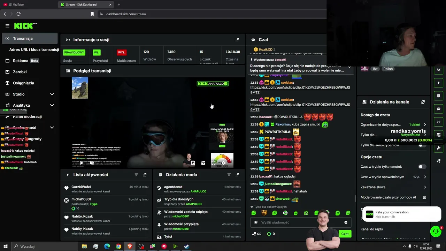Open first clip link posted by corbiac
The height and width of the screenshot is (251, 446).
pyautogui.click(x=300, y=90)
